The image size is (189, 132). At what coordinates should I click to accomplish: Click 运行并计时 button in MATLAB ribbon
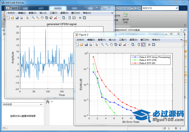(126, 18)
